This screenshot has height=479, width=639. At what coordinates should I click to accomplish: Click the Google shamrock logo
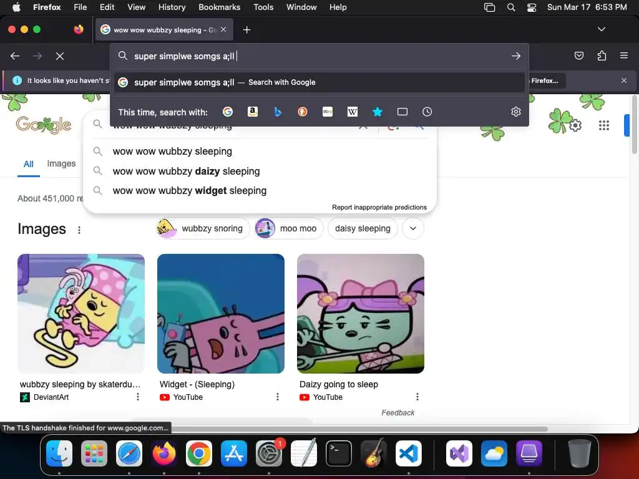coord(44,125)
